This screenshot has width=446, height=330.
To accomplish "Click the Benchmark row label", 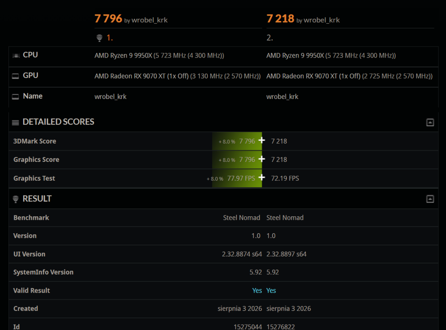I will tap(31, 218).
